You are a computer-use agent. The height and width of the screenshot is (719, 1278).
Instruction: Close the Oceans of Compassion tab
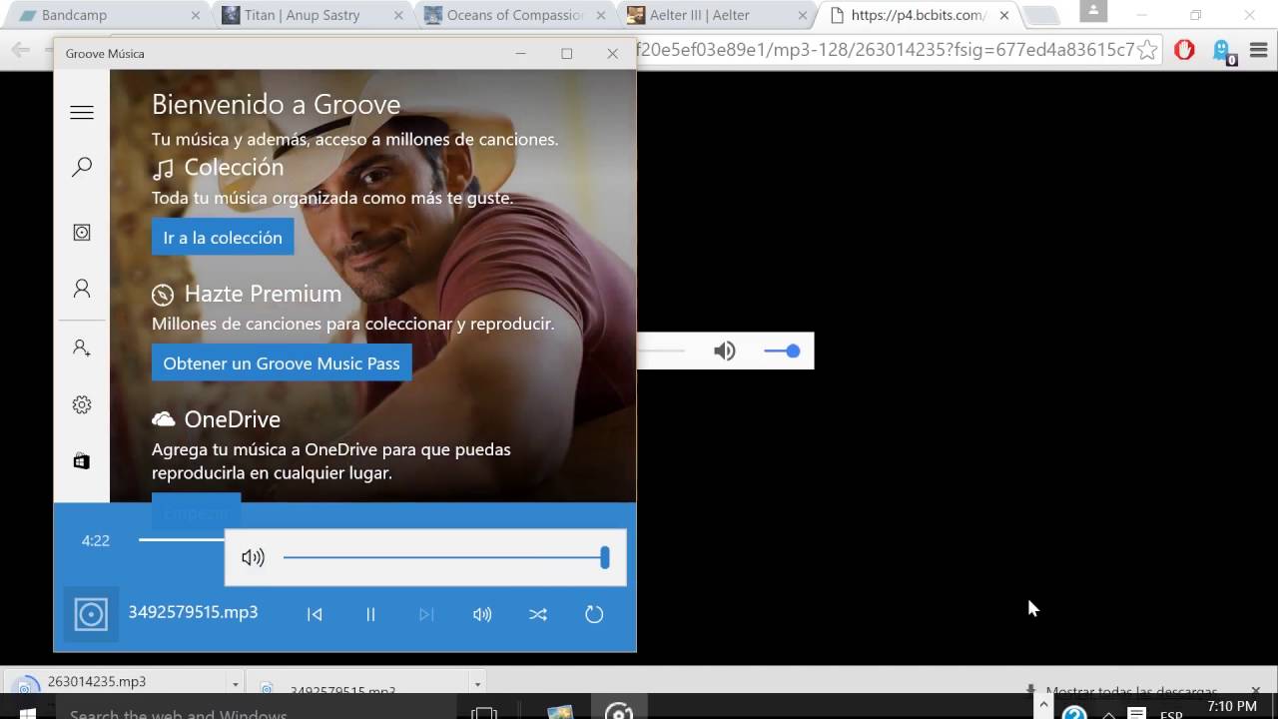click(x=601, y=15)
